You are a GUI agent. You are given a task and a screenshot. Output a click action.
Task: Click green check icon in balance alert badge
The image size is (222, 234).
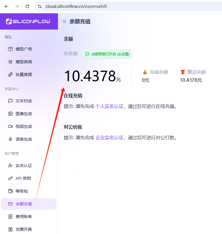coord(87,54)
